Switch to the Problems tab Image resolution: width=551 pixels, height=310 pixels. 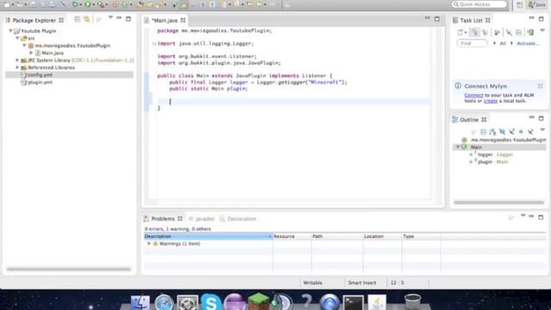163,219
